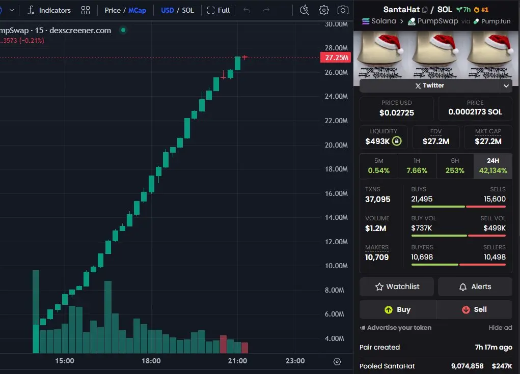This screenshot has height=374, width=520.
Task: Open the Indicators menu
Action: 49,10
